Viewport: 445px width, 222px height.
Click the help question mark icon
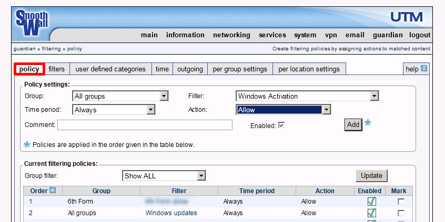click(x=424, y=68)
